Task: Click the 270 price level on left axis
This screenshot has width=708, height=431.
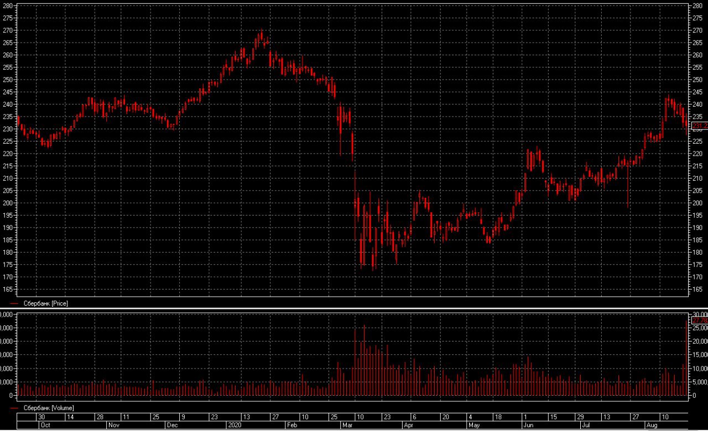Action: click(8, 30)
